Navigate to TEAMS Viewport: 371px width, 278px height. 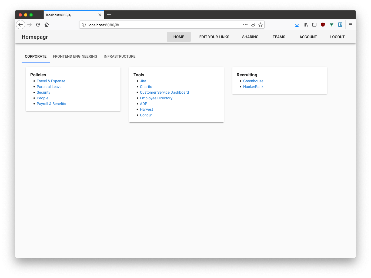(279, 37)
